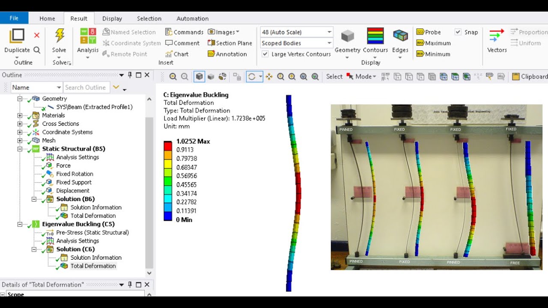Select the Pan tool with four arrows
The width and height of the screenshot is (548, 308).
tap(269, 77)
